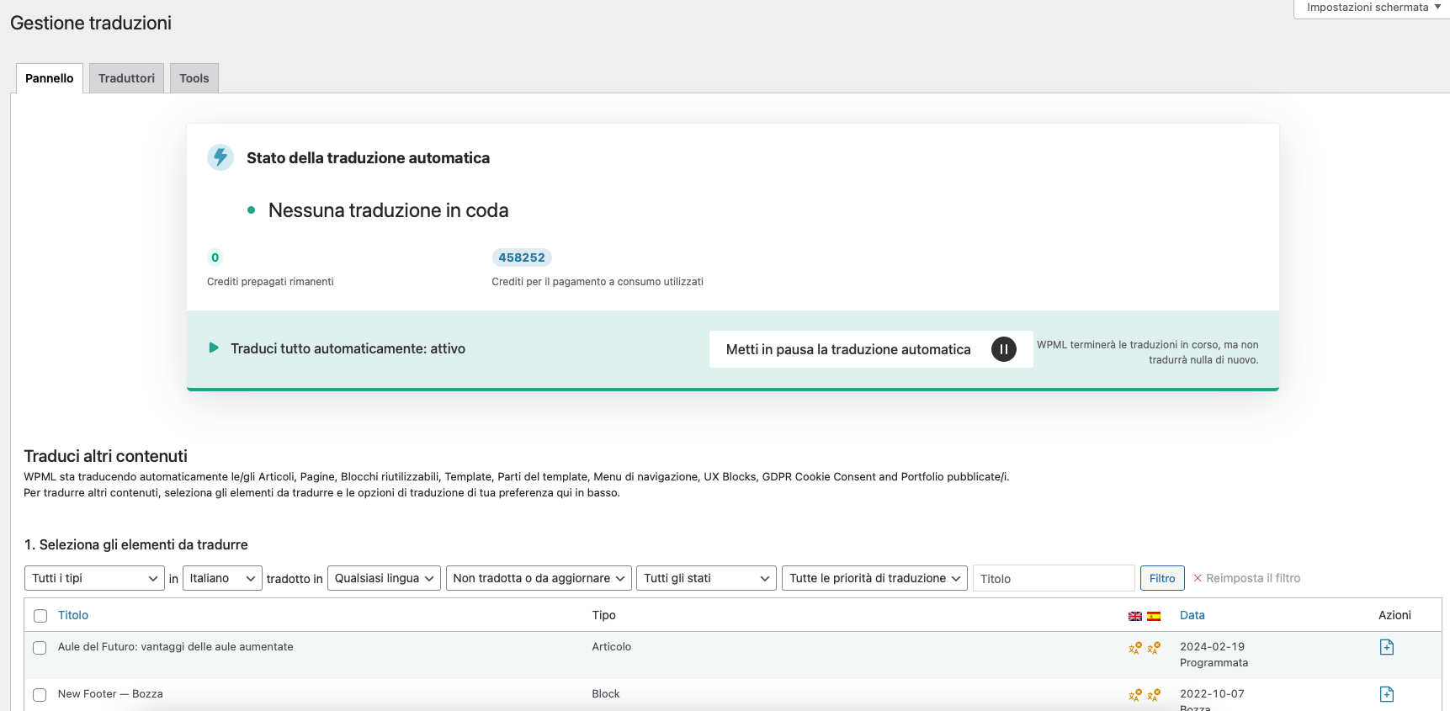The width and height of the screenshot is (1450, 711).
Task: Tick the select-all checkbox beside Titolo header
Action: 40,616
